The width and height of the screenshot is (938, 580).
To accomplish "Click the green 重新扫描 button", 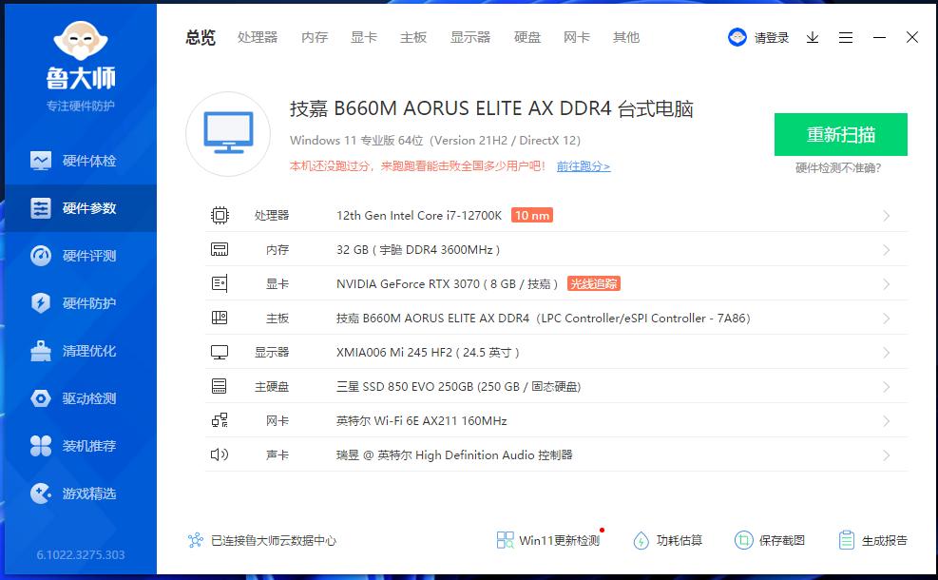I will tap(840, 134).
